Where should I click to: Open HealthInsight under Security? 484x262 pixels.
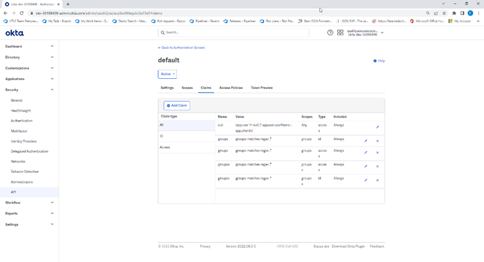(21, 110)
